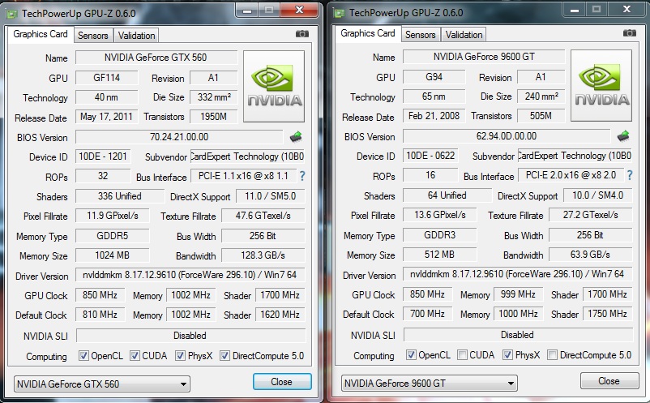
Task: Click the 512 MB memory size value
Action: click(440, 255)
